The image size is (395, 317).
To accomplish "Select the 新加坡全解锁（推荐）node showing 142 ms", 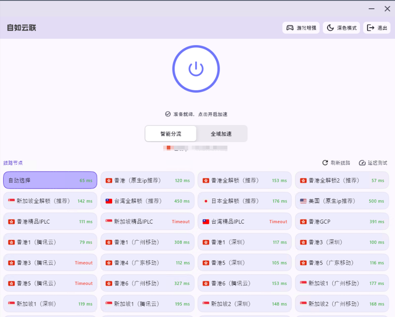I will click(x=50, y=201).
